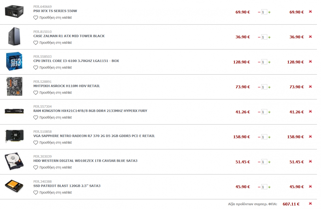Increase quantity of PSU XFX 550W
321x209 pixels.
coord(269,12)
